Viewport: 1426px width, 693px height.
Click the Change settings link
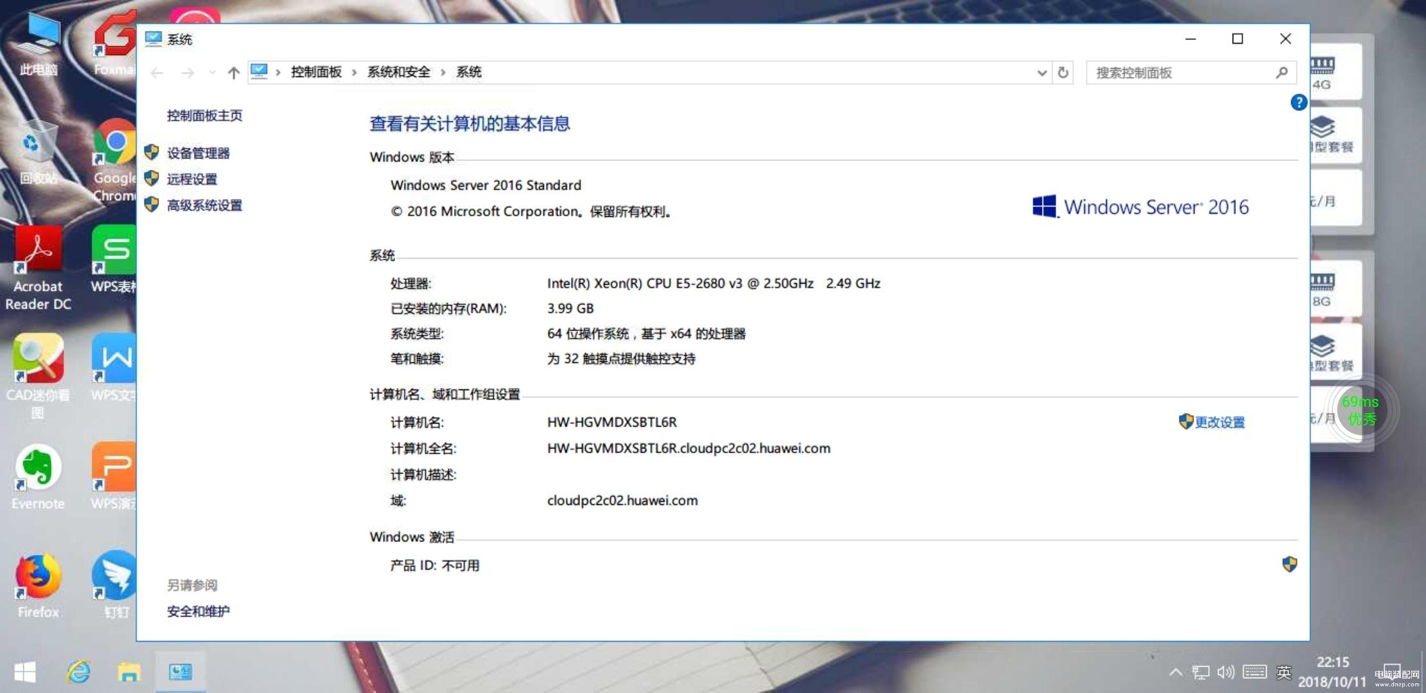coord(1219,422)
